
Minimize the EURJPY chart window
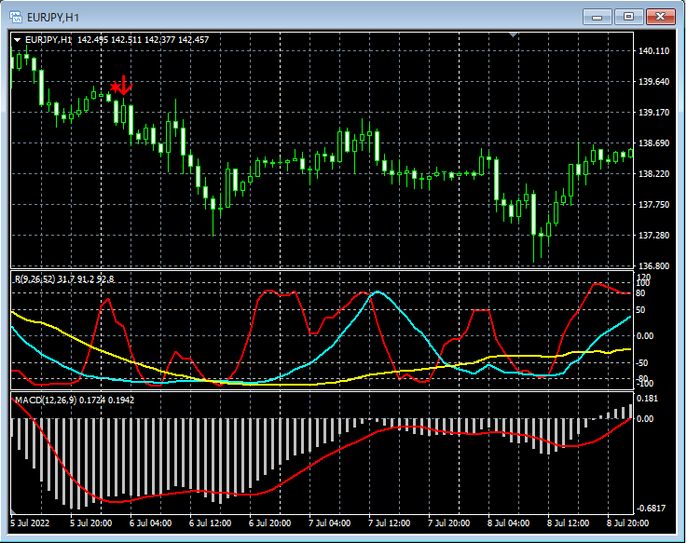click(x=598, y=16)
